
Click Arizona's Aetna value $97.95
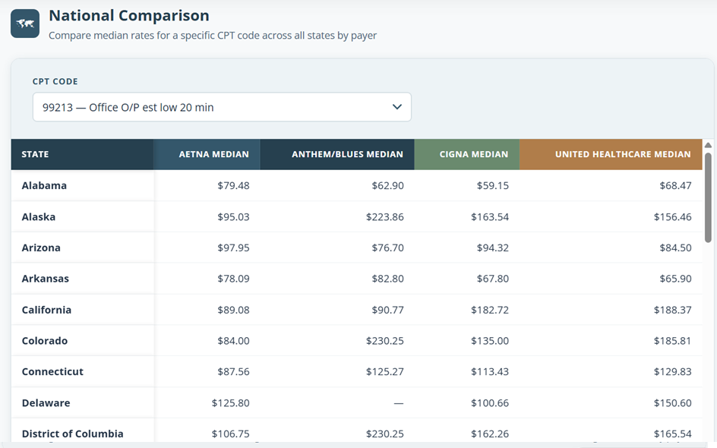click(x=233, y=248)
